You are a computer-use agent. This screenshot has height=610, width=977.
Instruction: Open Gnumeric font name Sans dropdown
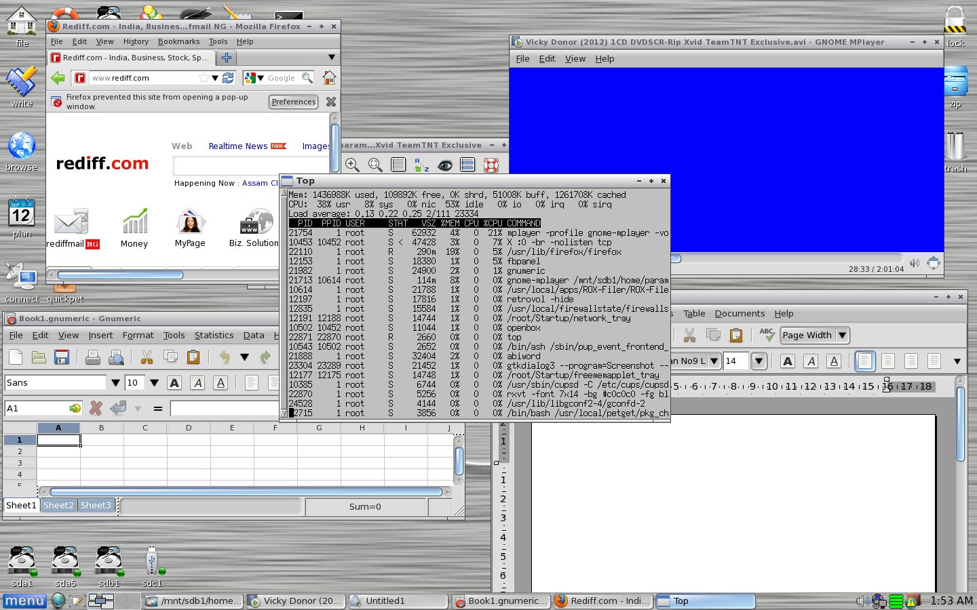tap(115, 383)
